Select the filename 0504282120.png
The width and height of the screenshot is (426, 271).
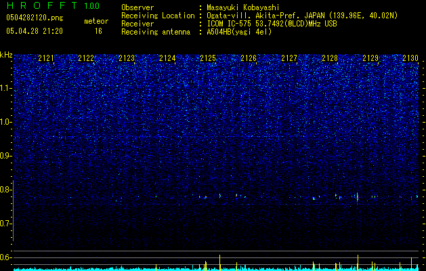click(x=35, y=18)
